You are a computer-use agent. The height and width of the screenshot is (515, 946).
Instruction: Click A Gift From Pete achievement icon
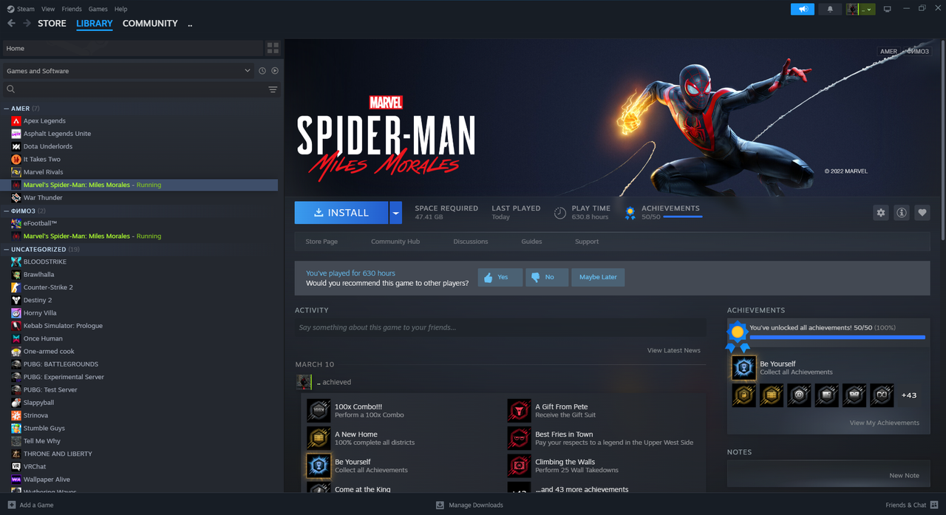(x=520, y=411)
